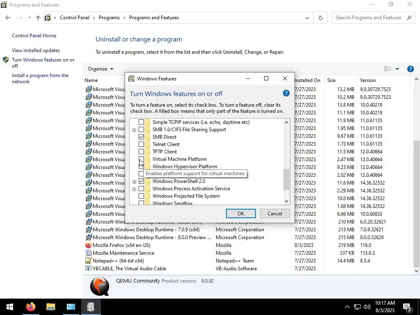
Task: Click the search magnifier icon
Action: point(409,18)
